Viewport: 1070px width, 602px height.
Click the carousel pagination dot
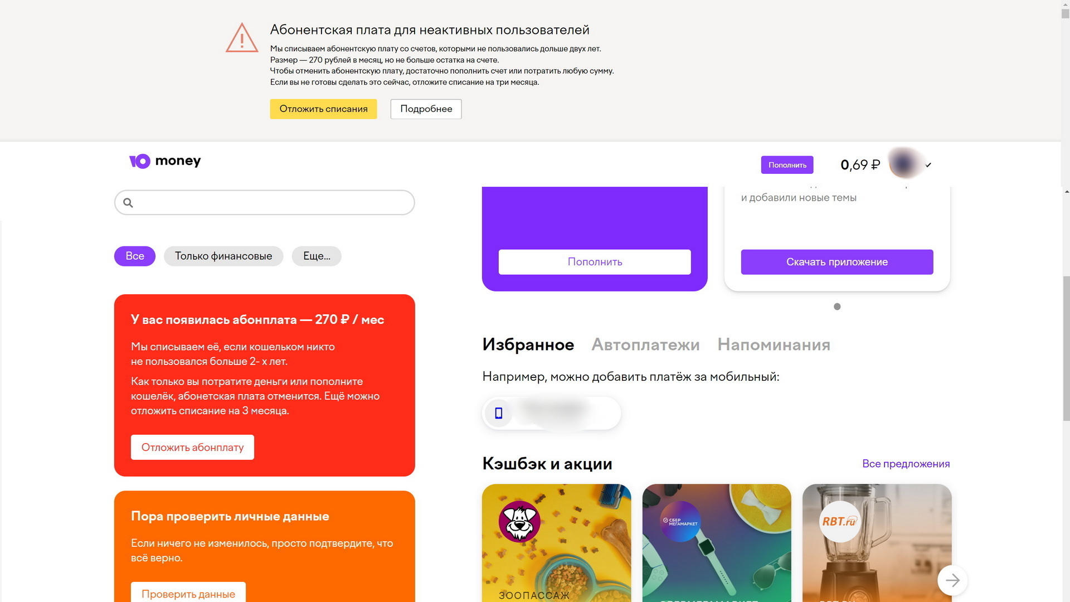click(837, 307)
